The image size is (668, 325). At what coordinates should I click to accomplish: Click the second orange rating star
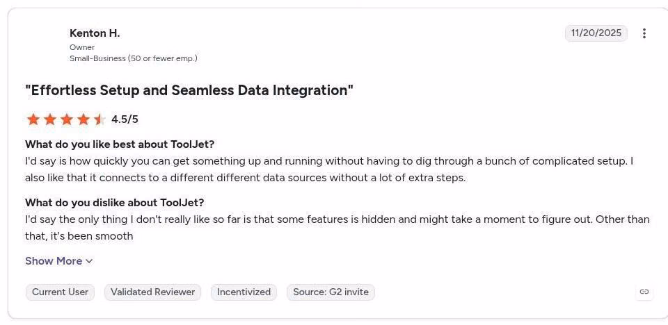(50, 119)
